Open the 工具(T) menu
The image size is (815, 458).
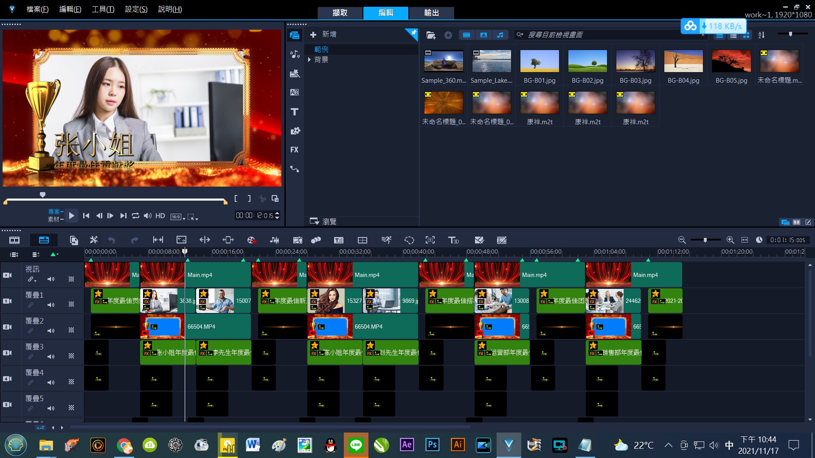tap(103, 9)
